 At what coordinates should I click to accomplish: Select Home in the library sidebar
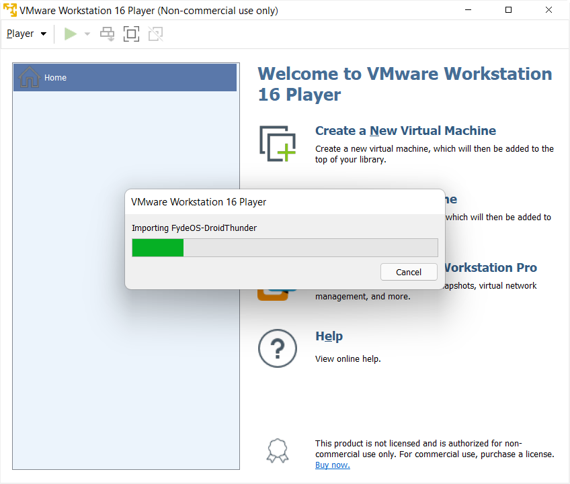[125, 78]
